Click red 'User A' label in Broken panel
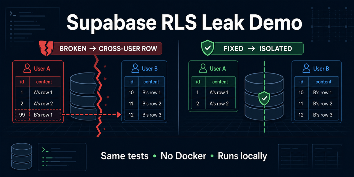Image resolution: width=354 pixels, height=177 pixels. pyautogui.click(x=42, y=69)
